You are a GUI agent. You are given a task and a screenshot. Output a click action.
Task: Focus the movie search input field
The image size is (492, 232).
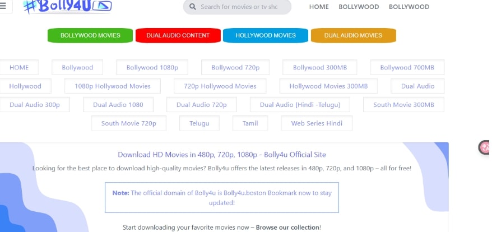237,7
